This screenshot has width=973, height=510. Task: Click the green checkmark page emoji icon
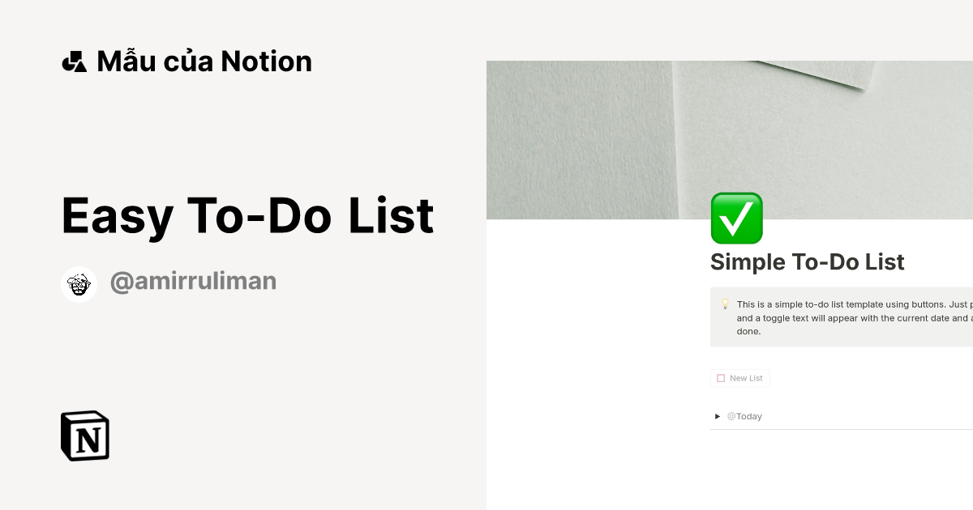pos(736,217)
